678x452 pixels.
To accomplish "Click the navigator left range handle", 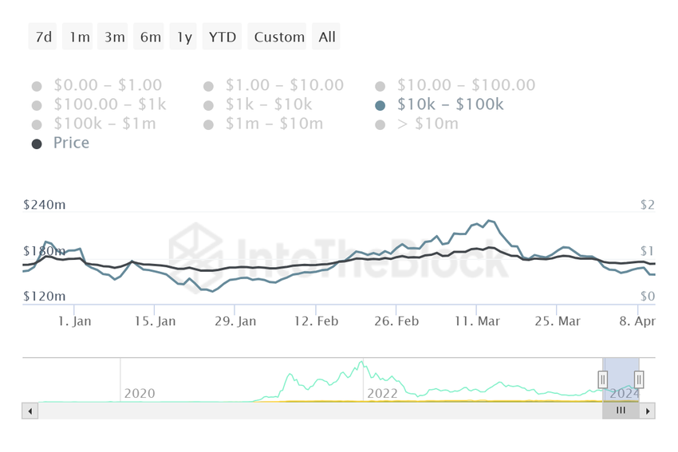I will click(x=603, y=379).
